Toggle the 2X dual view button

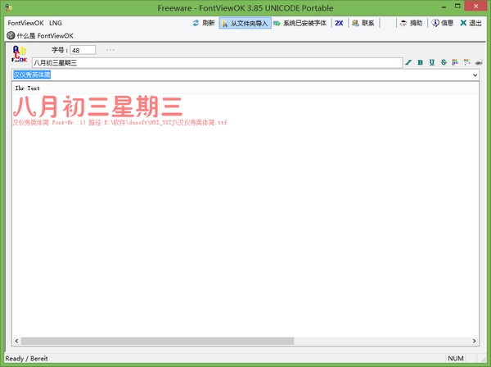click(339, 23)
